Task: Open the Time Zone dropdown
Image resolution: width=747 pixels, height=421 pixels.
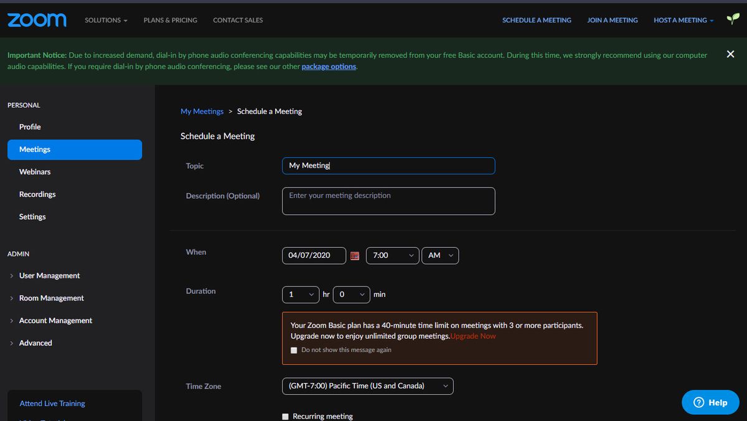Action: (367, 386)
